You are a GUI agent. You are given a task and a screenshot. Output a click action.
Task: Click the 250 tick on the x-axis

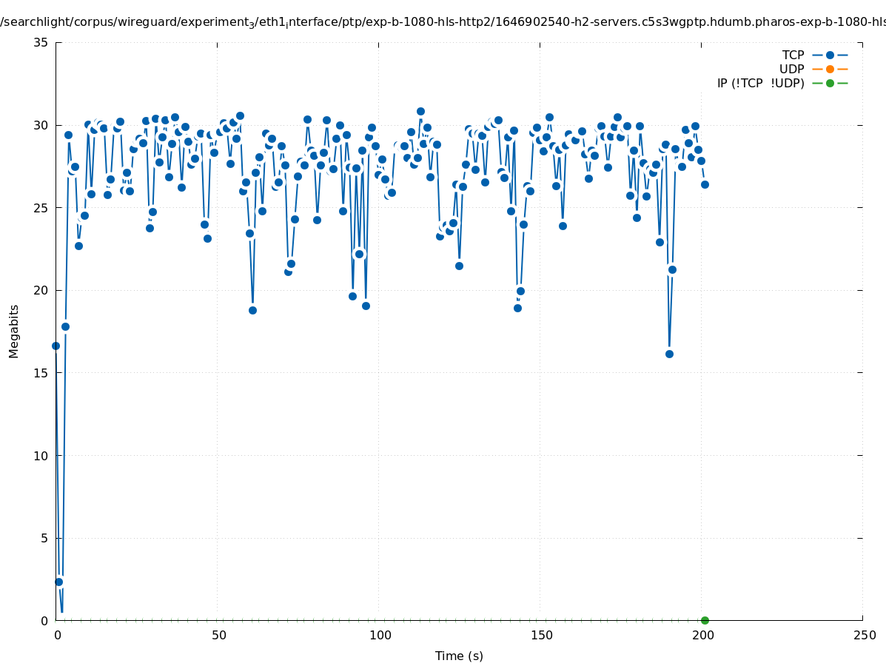pyautogui.click(x=864, y=635)
